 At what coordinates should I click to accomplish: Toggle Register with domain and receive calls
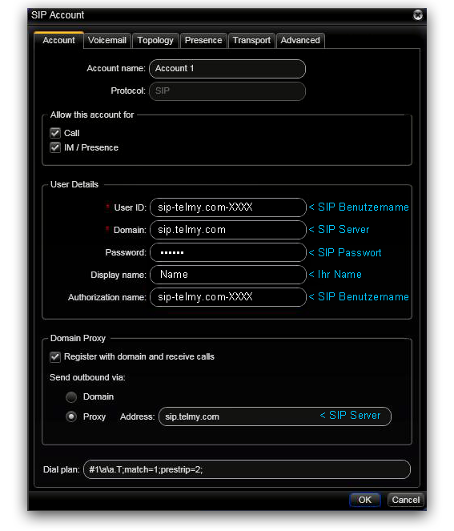click(55, 357)
